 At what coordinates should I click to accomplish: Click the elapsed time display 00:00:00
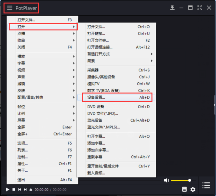click(41, 190)
